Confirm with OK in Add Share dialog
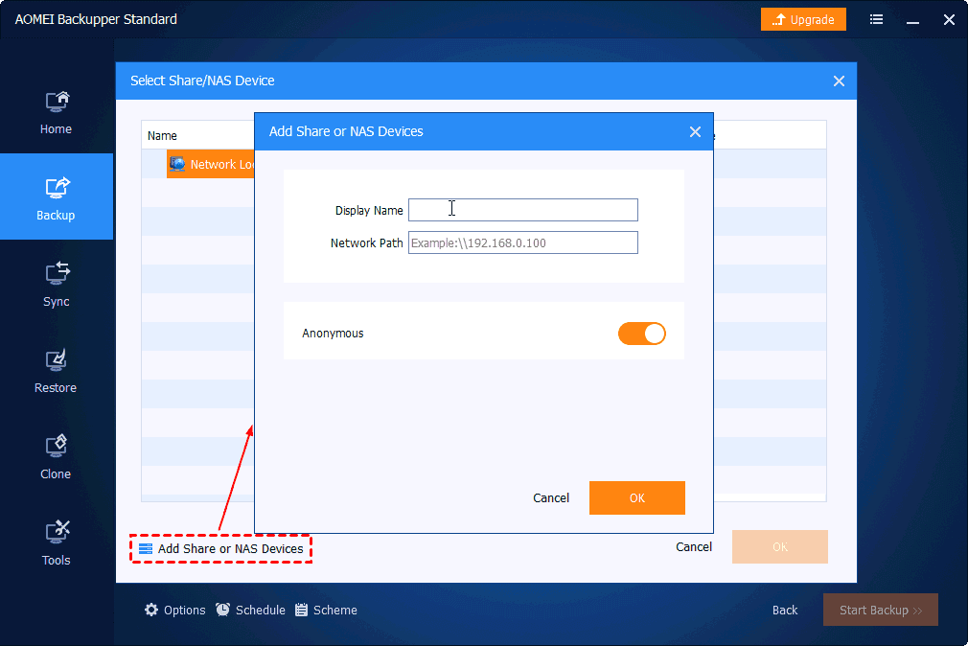 click(637, 497)
